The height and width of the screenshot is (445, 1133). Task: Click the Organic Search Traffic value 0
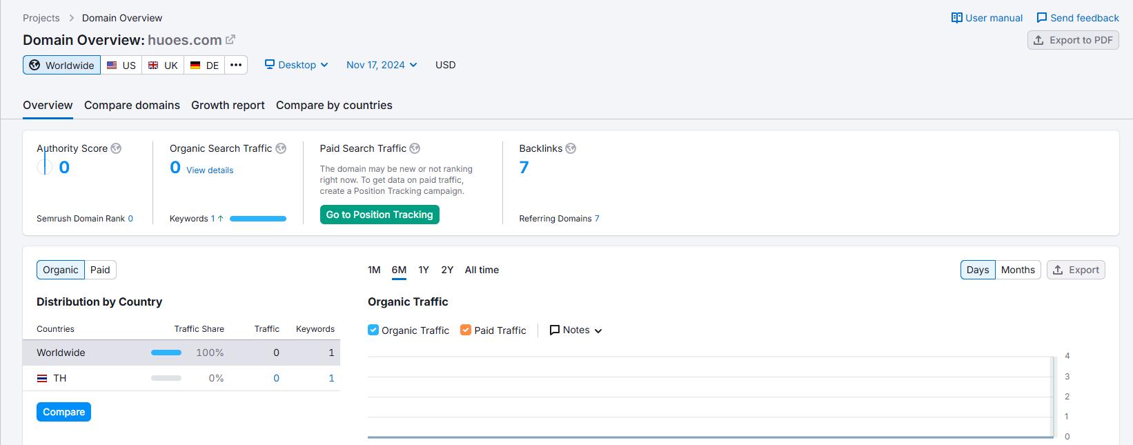click(x=175, y=168)
